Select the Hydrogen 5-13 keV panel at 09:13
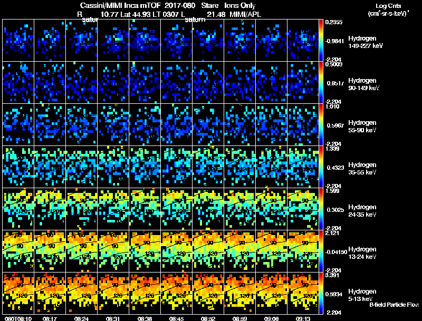 303,293
